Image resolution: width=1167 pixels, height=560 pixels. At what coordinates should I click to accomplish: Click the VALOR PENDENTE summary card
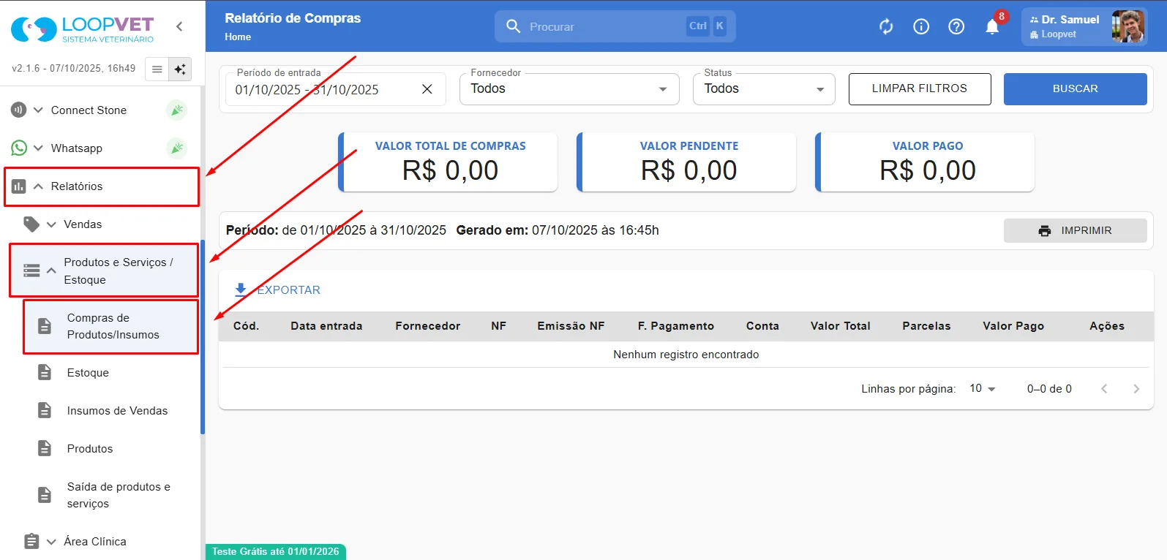(x=686, y=162)
